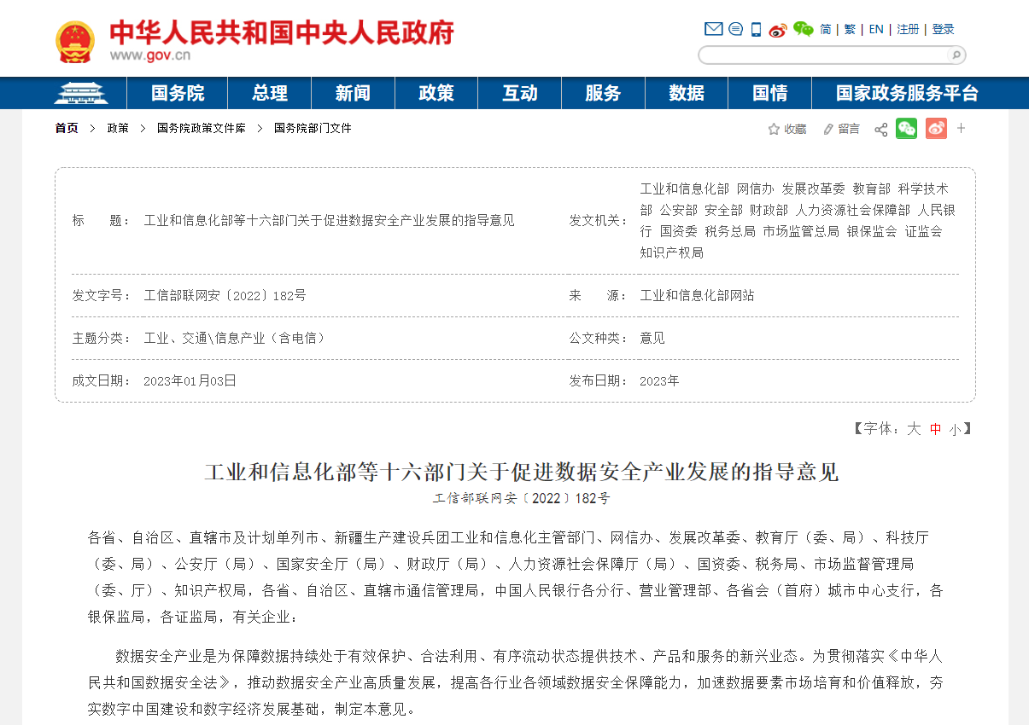This screenshot has width=1029, height=725.
Task: Click the 主题分类 field label
Action: click(102, 339)
